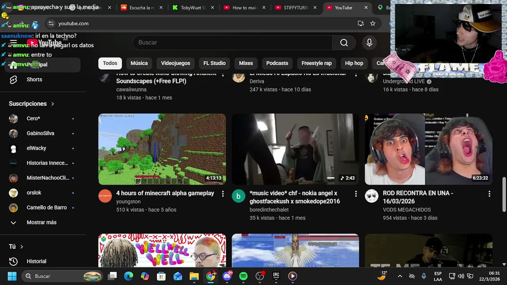507x285 pixels.
Task: Click the taskbar microphone tray icon
Action: 424,276
